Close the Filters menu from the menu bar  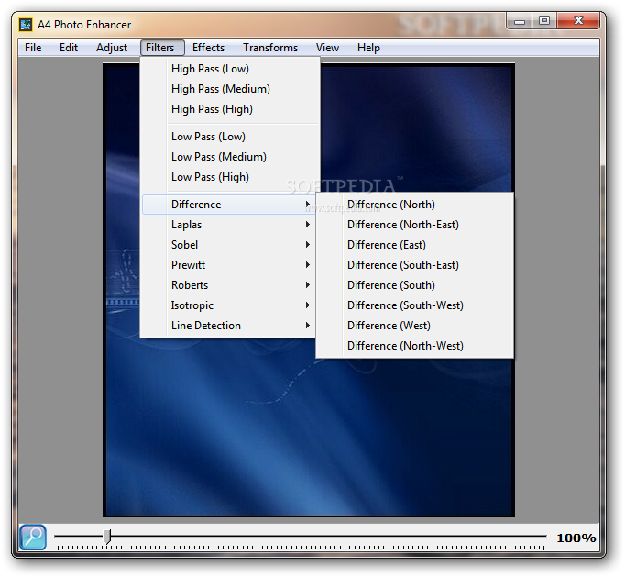coord(162,48)
